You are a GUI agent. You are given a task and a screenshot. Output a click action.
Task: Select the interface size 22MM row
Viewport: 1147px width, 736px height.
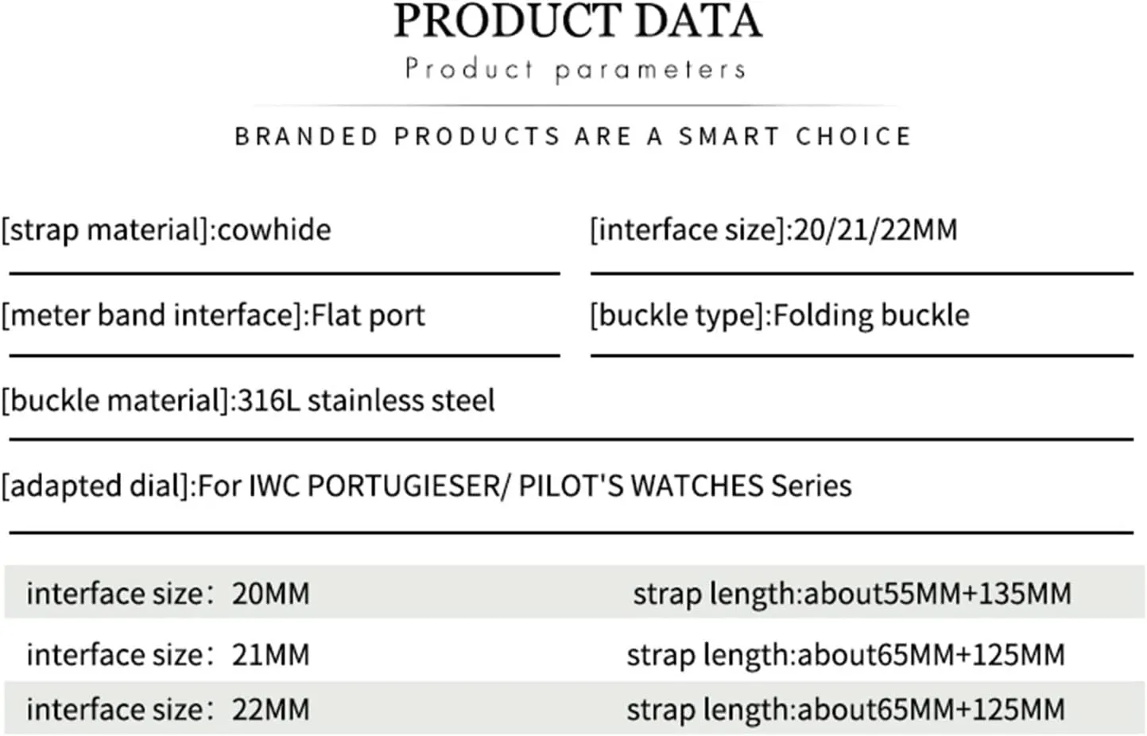(x=574, y=708)
